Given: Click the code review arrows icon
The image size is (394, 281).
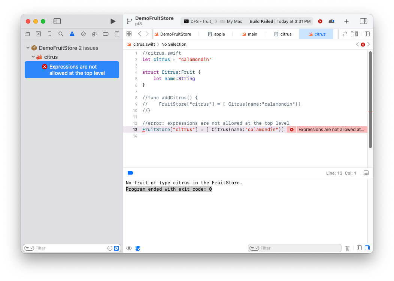Looking at the screenshot, I should (345, 34).
